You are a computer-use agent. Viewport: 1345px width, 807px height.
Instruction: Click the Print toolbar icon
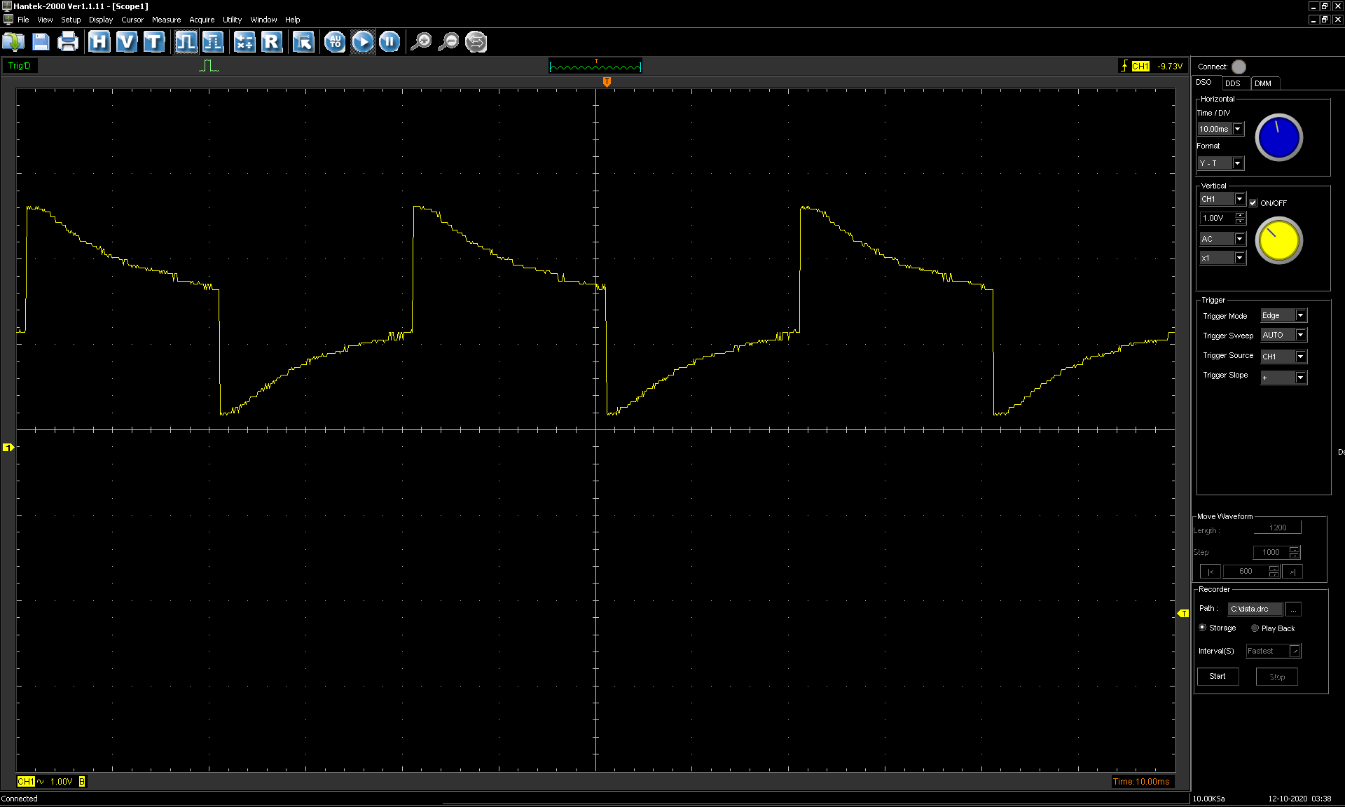(68, 42)
